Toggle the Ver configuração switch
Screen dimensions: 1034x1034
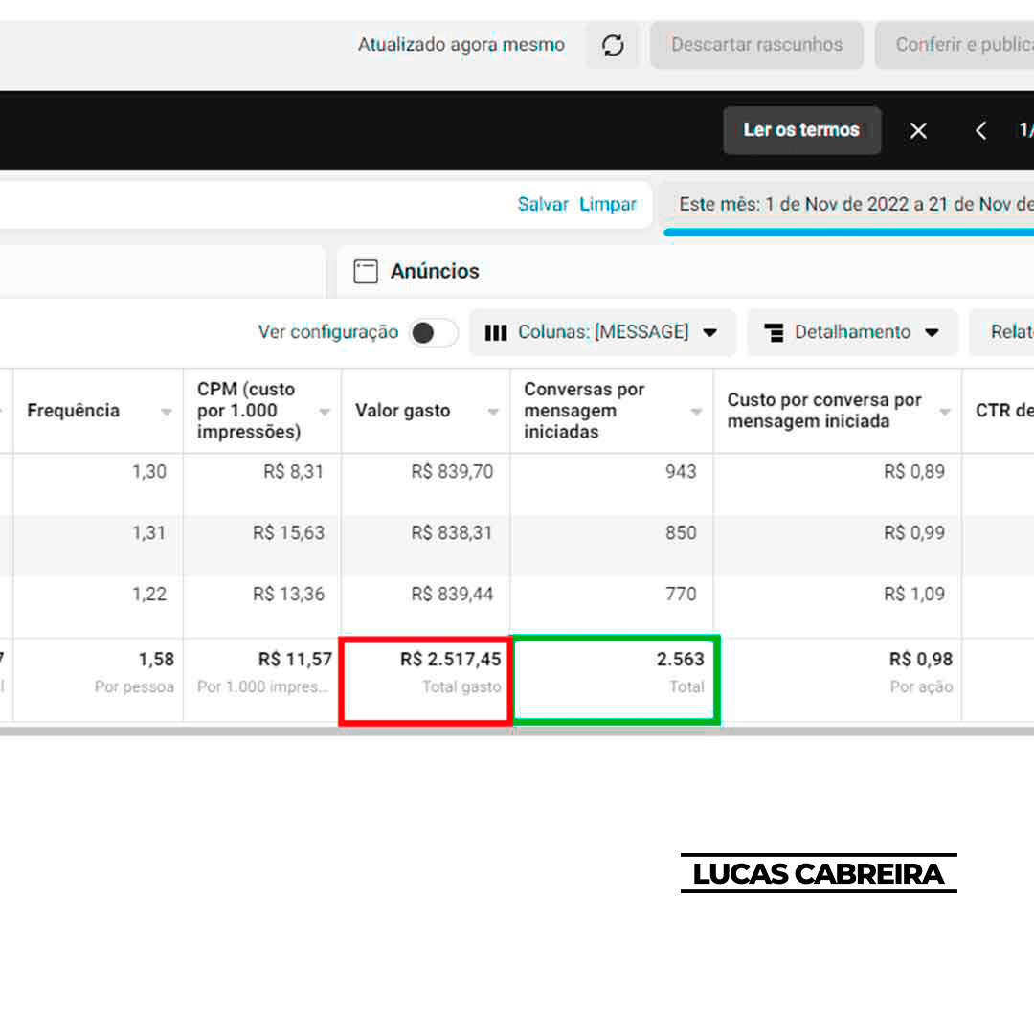[x=433, y=332]
